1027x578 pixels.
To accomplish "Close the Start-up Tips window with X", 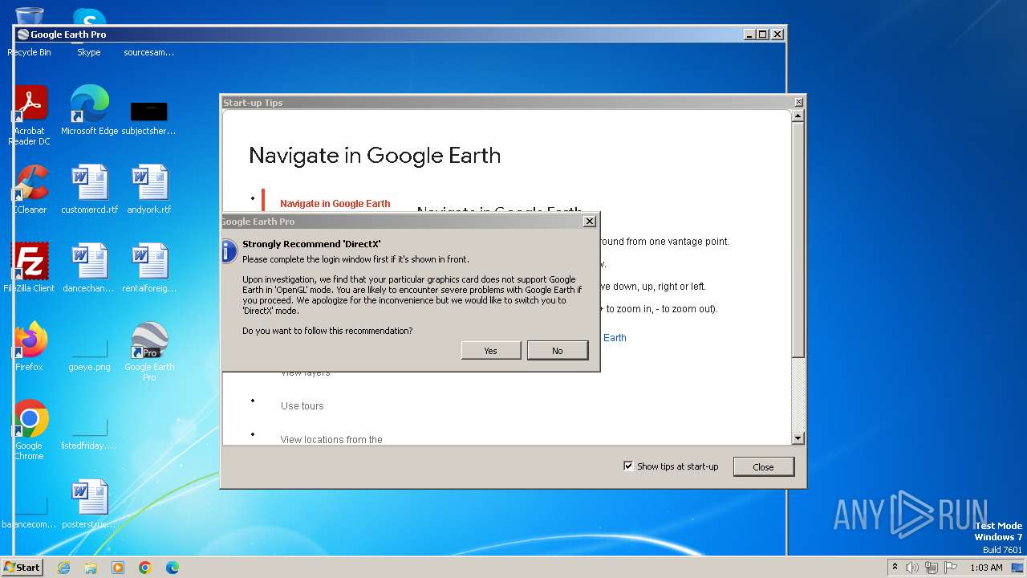I will tap(798, 103).
